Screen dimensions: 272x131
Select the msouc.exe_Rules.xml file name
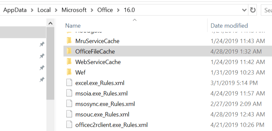click(x=102, y=114)
